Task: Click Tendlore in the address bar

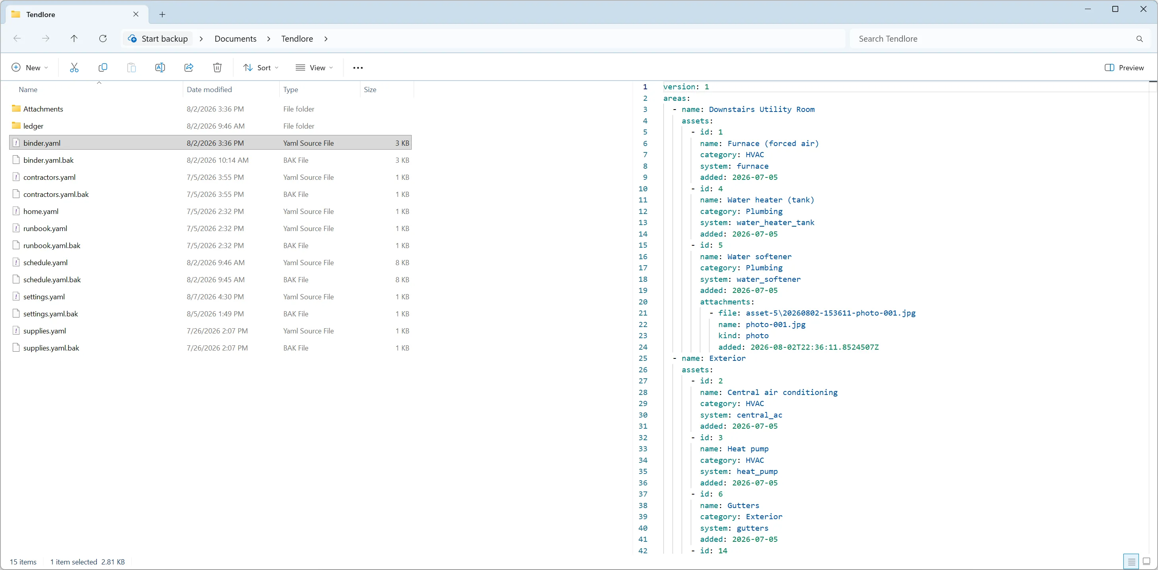Action: click(297, 39)
